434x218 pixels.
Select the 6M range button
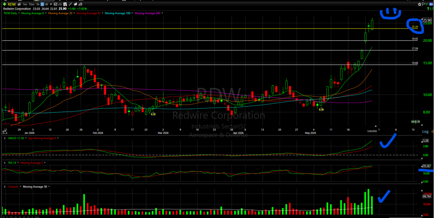[x=16, y=217]
